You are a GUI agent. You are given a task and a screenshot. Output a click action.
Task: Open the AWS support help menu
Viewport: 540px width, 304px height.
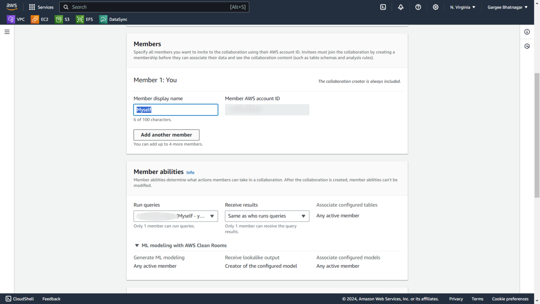[418, 7]
